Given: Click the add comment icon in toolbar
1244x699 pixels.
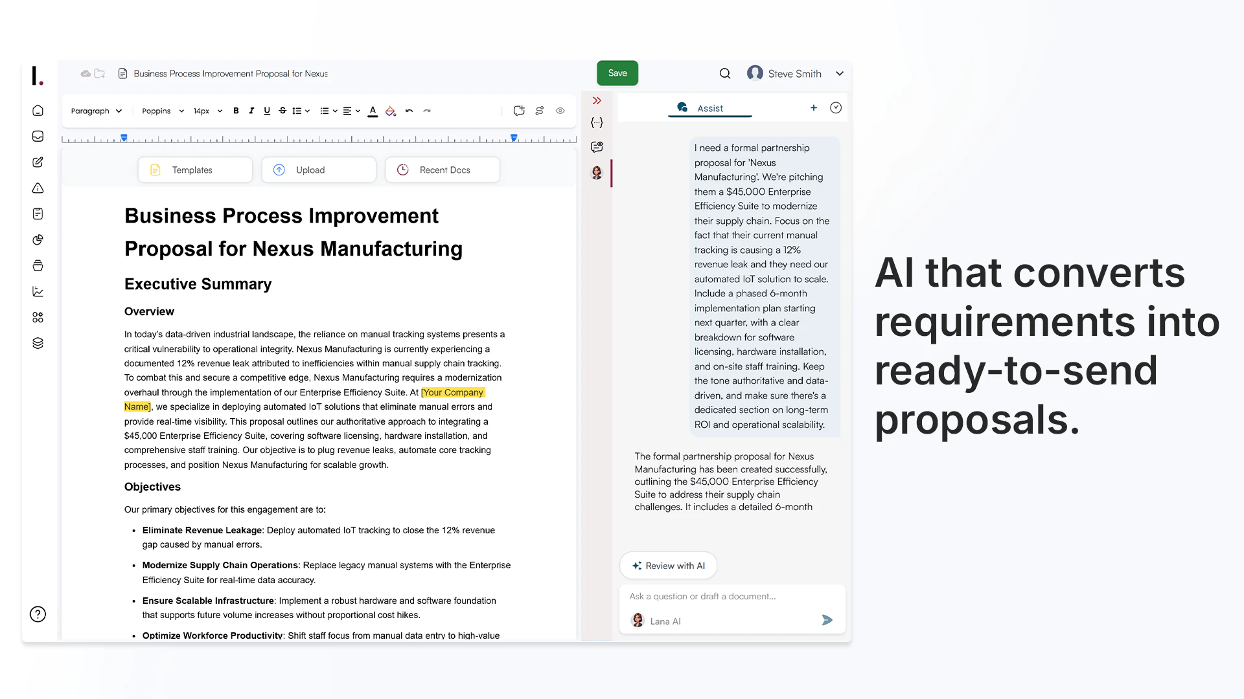Looking at the screenshot, I should point(519,111).
